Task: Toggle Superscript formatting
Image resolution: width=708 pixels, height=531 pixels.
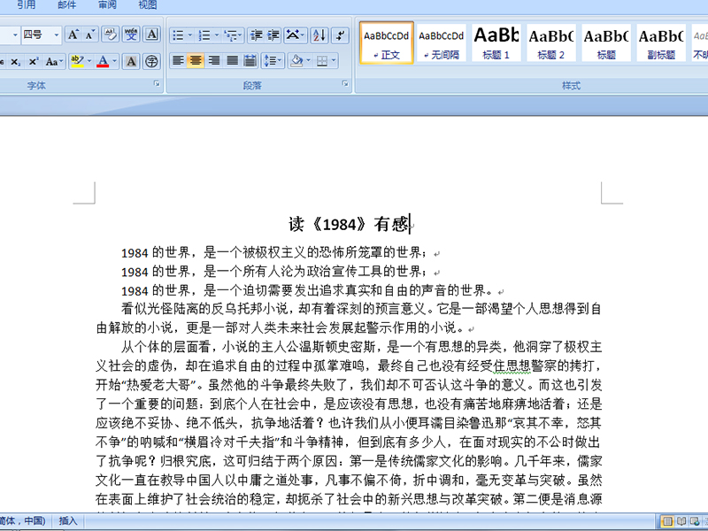Action: point(33,62)
